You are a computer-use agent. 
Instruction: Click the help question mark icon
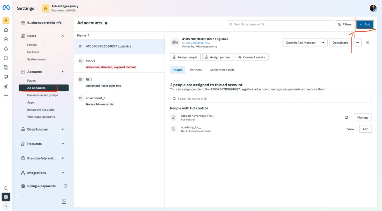pyautogui.click(x=6, y=206)
